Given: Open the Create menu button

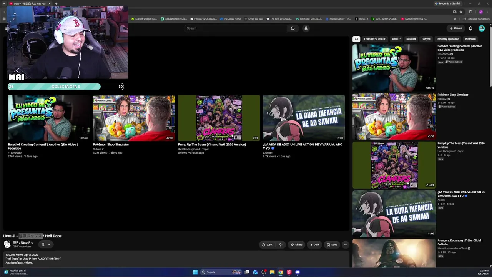Looking at the screenshot, I should pyautogui.click(x=456, y=28).
